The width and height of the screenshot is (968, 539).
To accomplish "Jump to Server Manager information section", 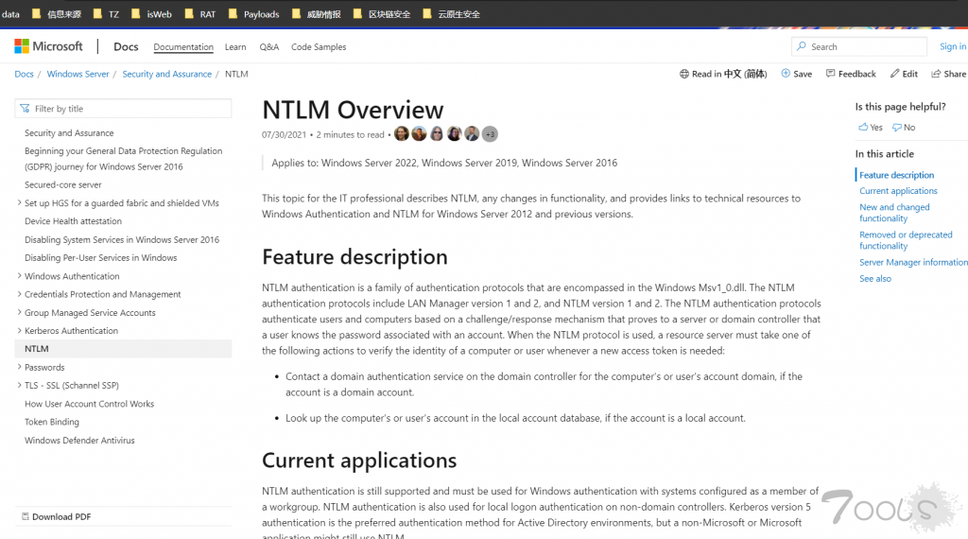I will pos(913,262).
